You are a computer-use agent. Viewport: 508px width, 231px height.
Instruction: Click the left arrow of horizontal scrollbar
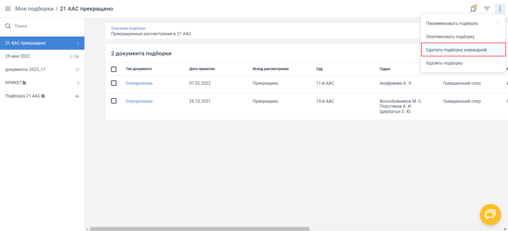(x=87, y=229)
